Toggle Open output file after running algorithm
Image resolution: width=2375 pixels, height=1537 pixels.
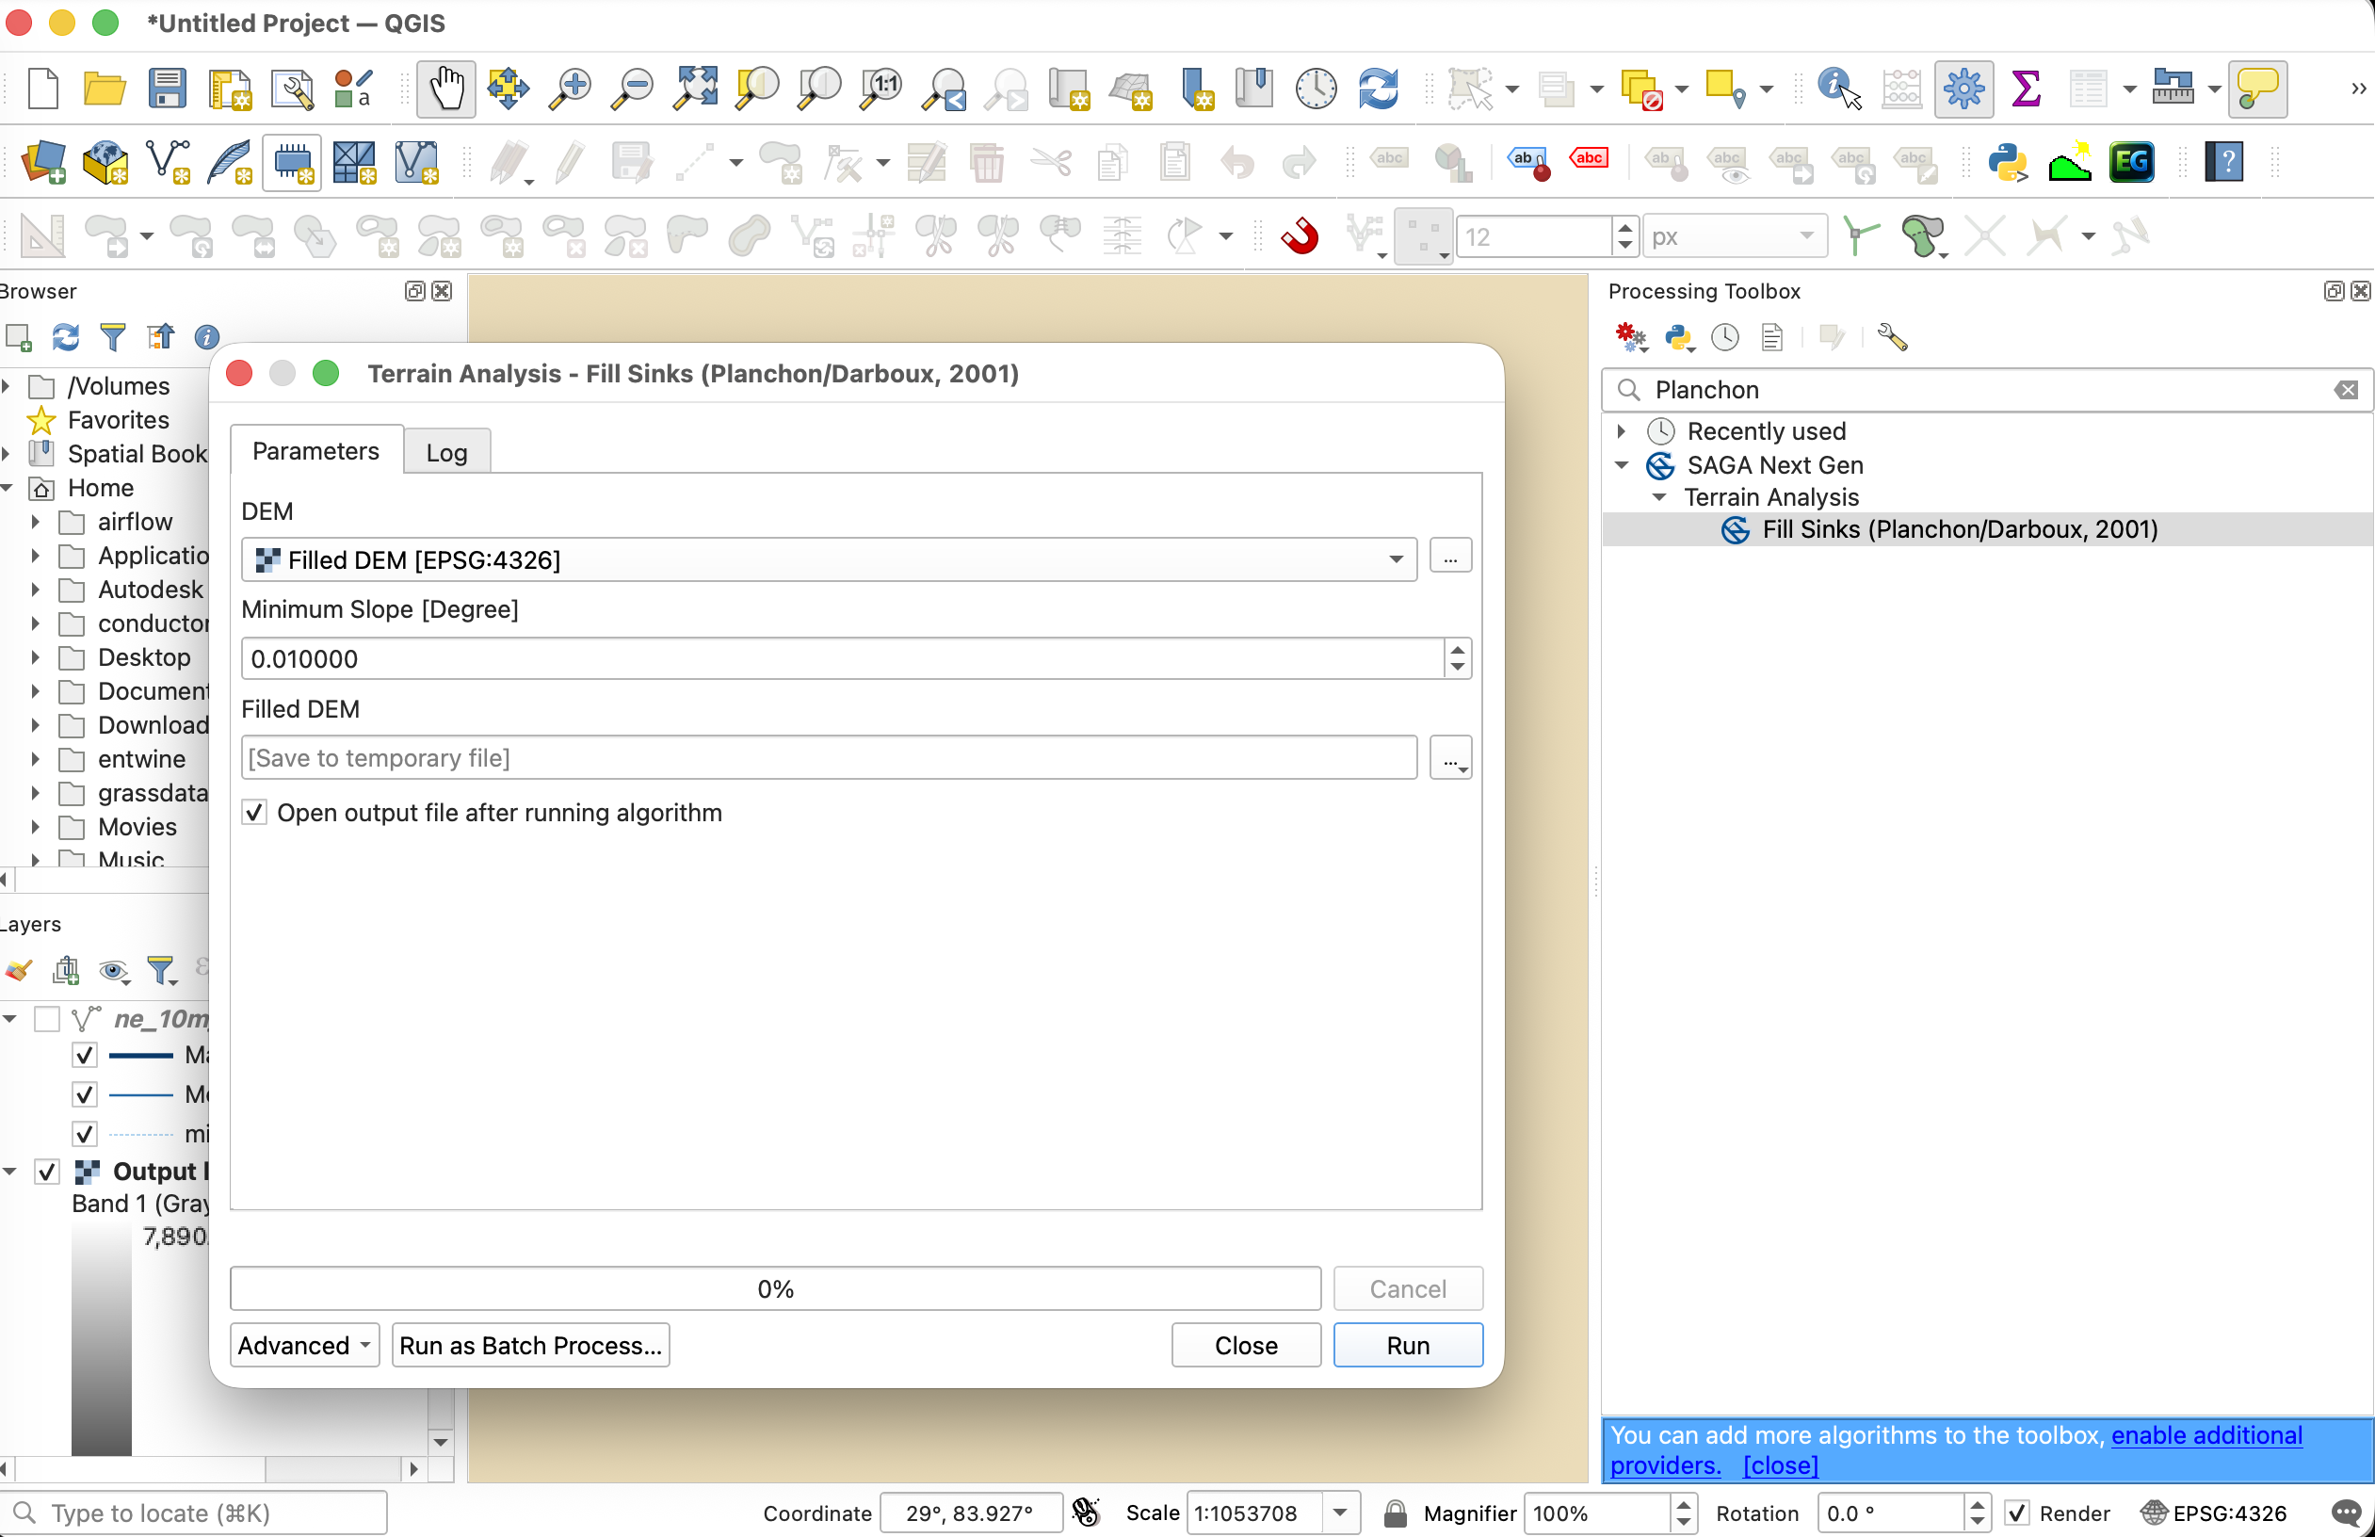(253, 813)
